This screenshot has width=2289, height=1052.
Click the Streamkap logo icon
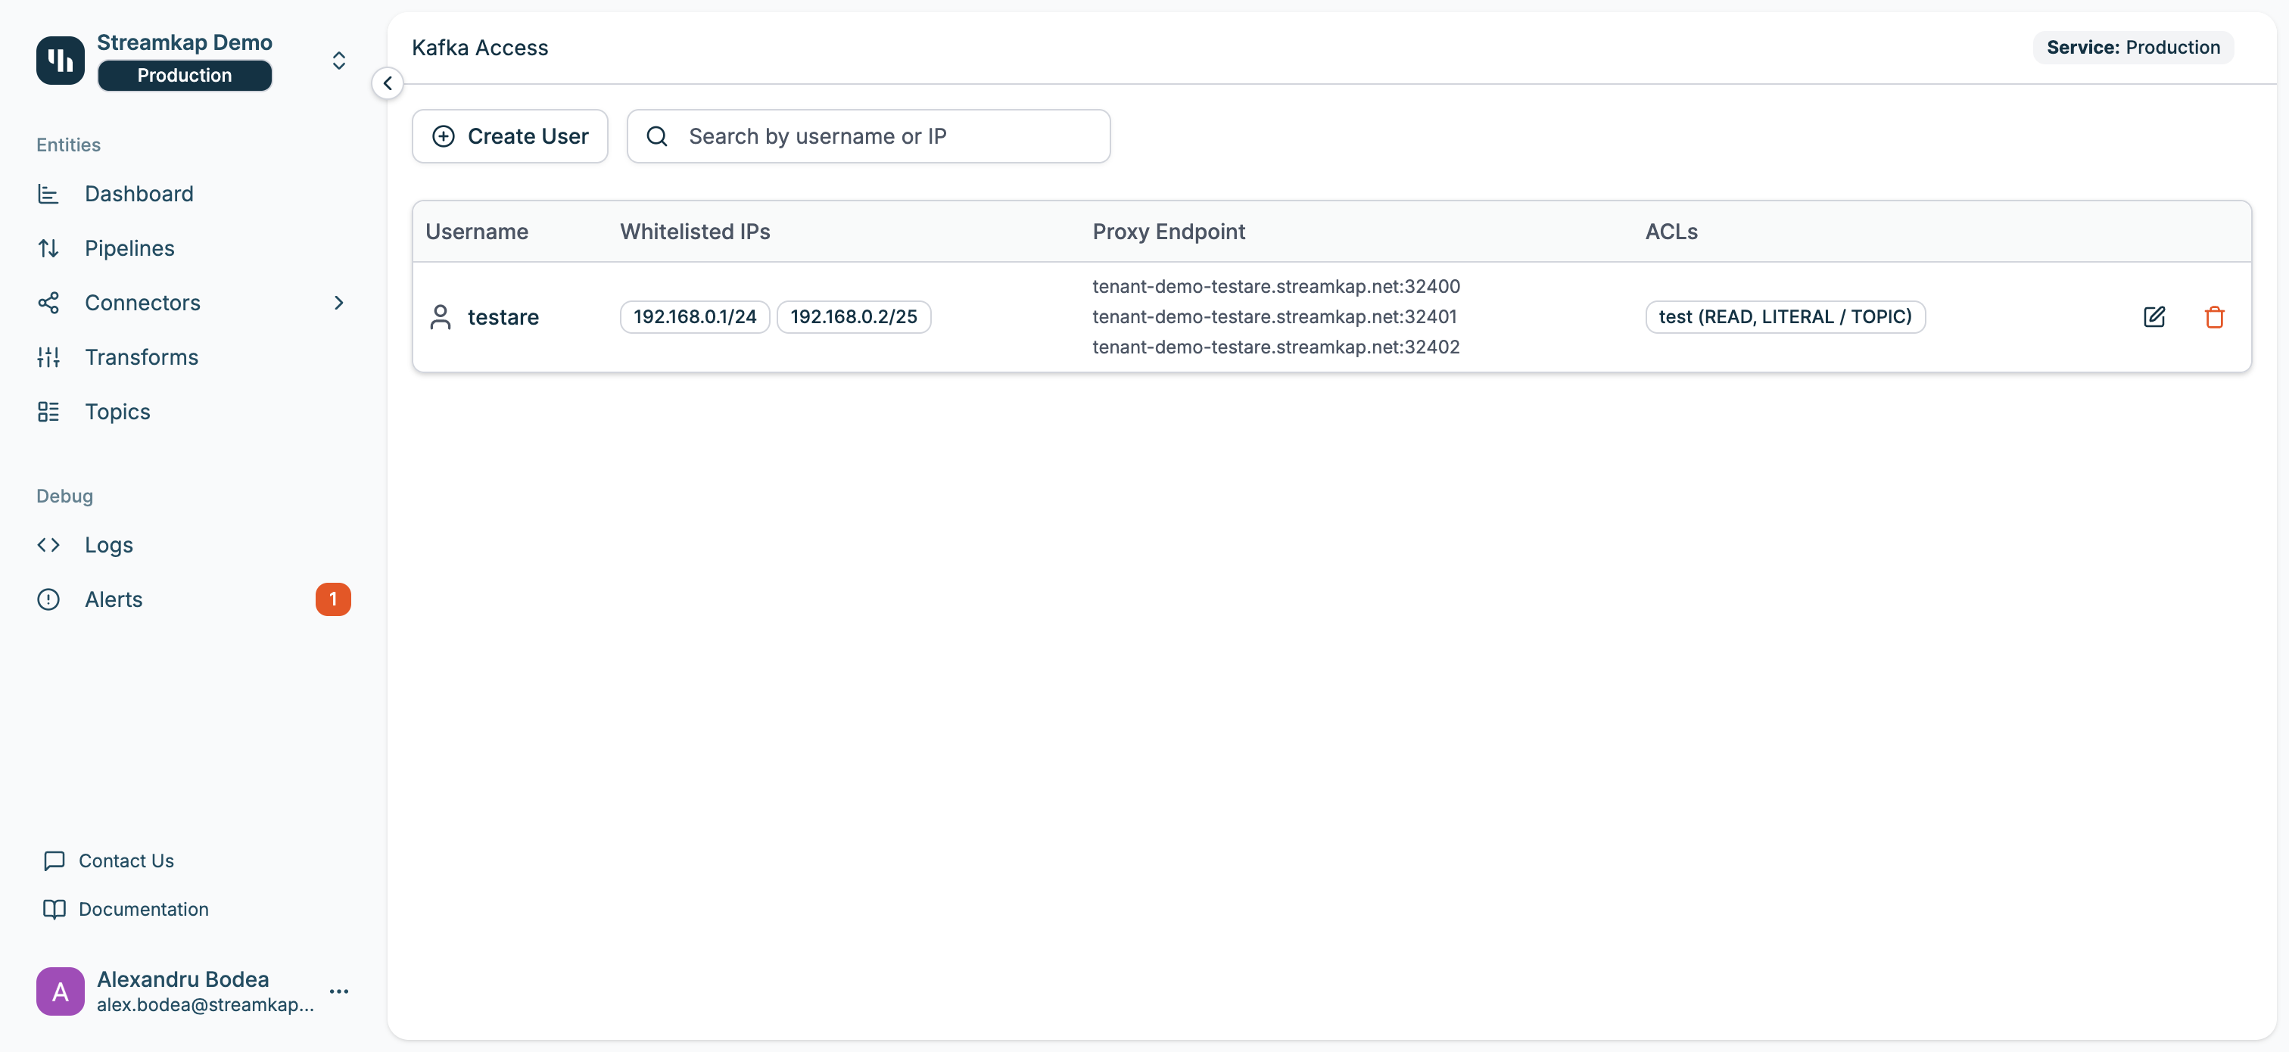(x=61, y=60)
